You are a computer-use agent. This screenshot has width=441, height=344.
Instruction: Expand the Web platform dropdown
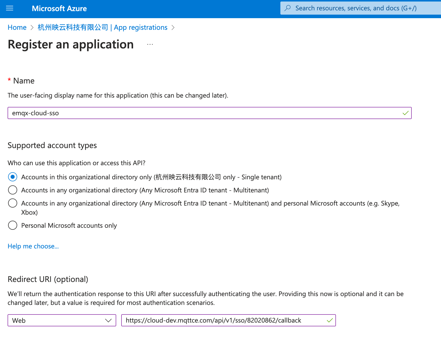point(62,320)
